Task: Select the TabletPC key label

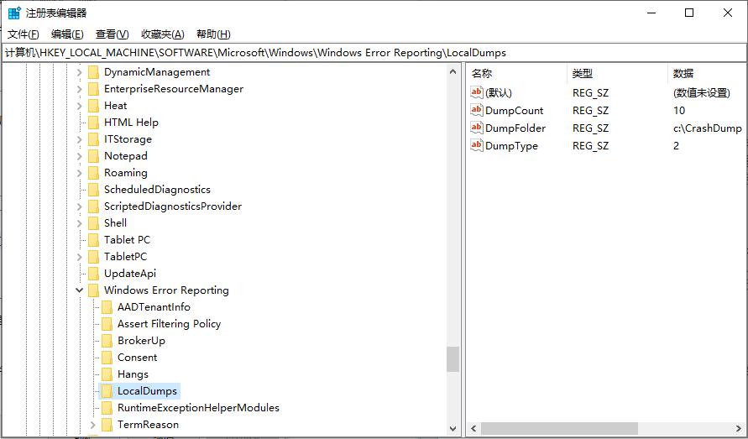Action: [x=125, y=257]
